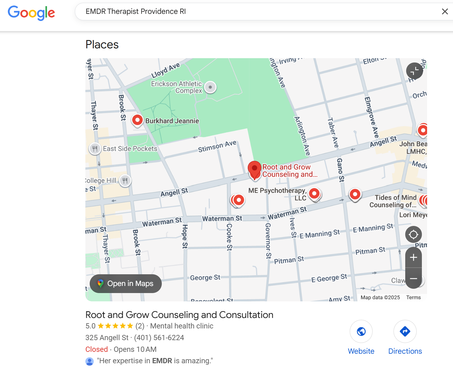This screenshot has width=453, height=370.
Task: Zoom out on the map
Action: (x=414, y=278)
